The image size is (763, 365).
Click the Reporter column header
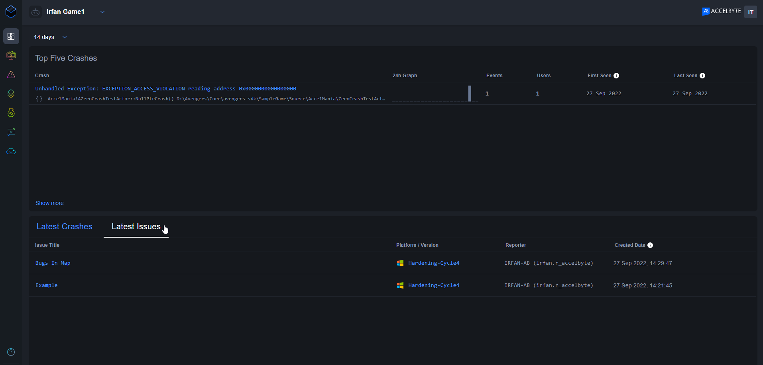(516, 245)
